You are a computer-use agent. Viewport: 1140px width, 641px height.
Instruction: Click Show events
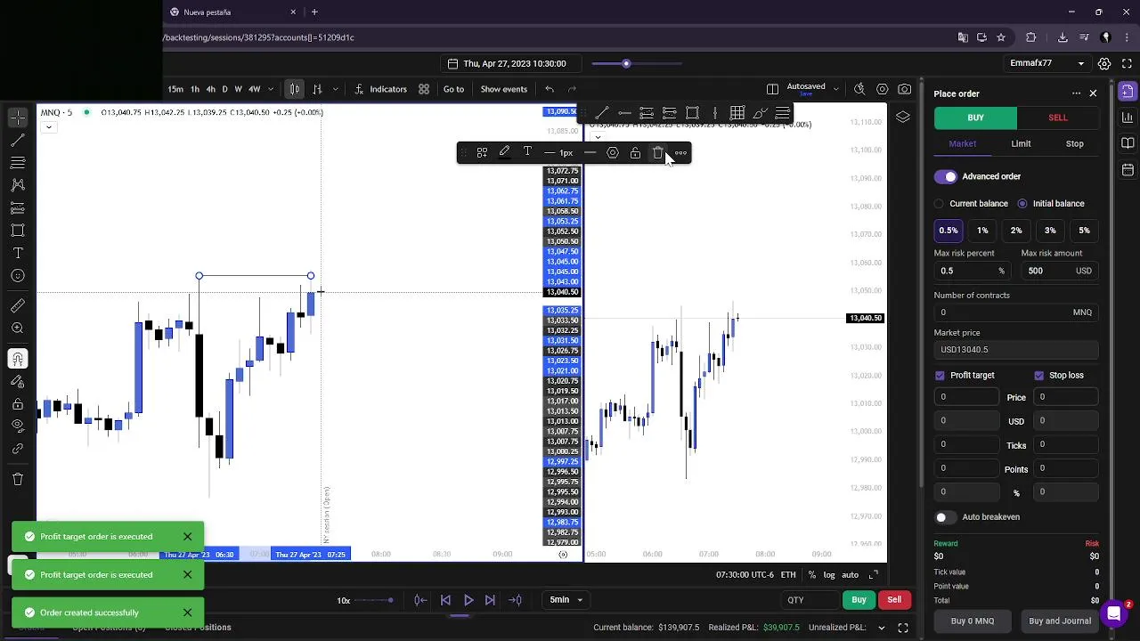[x=504, y=89]
